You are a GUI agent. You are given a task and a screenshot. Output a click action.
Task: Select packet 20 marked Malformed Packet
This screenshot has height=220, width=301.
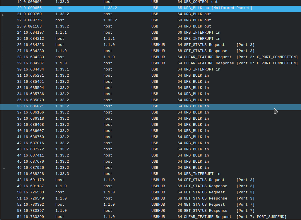pos(146,8)
